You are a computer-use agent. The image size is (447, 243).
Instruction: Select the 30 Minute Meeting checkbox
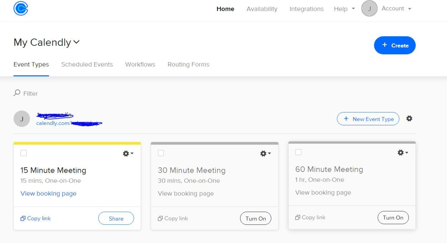coord(161,153)
